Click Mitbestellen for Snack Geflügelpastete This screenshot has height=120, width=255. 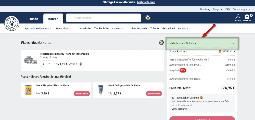[154, 94]
